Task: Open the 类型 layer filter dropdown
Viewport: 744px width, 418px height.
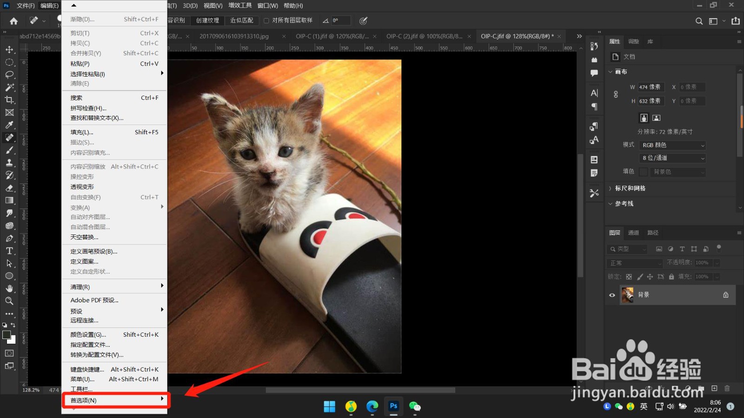Action: 627,249
